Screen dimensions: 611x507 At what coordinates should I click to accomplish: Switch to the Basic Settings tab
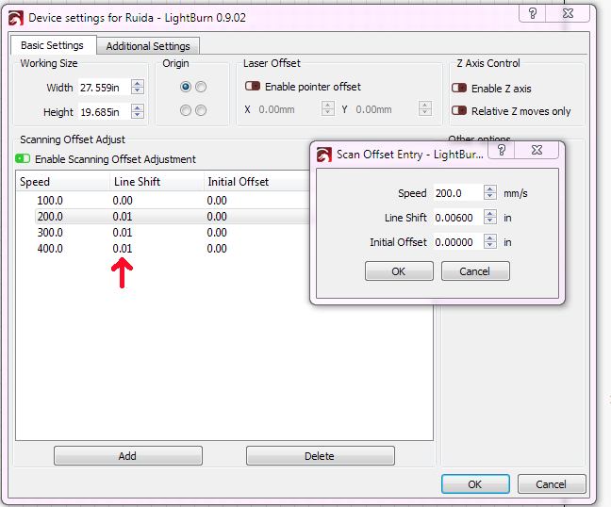coord(52,45)
